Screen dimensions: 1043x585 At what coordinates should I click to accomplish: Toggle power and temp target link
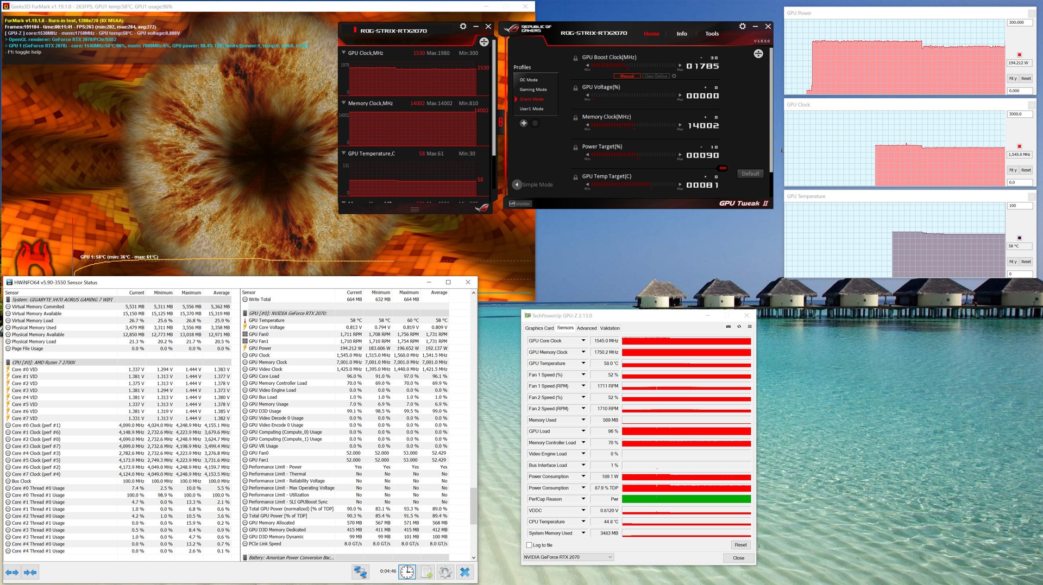pos(722,168)
